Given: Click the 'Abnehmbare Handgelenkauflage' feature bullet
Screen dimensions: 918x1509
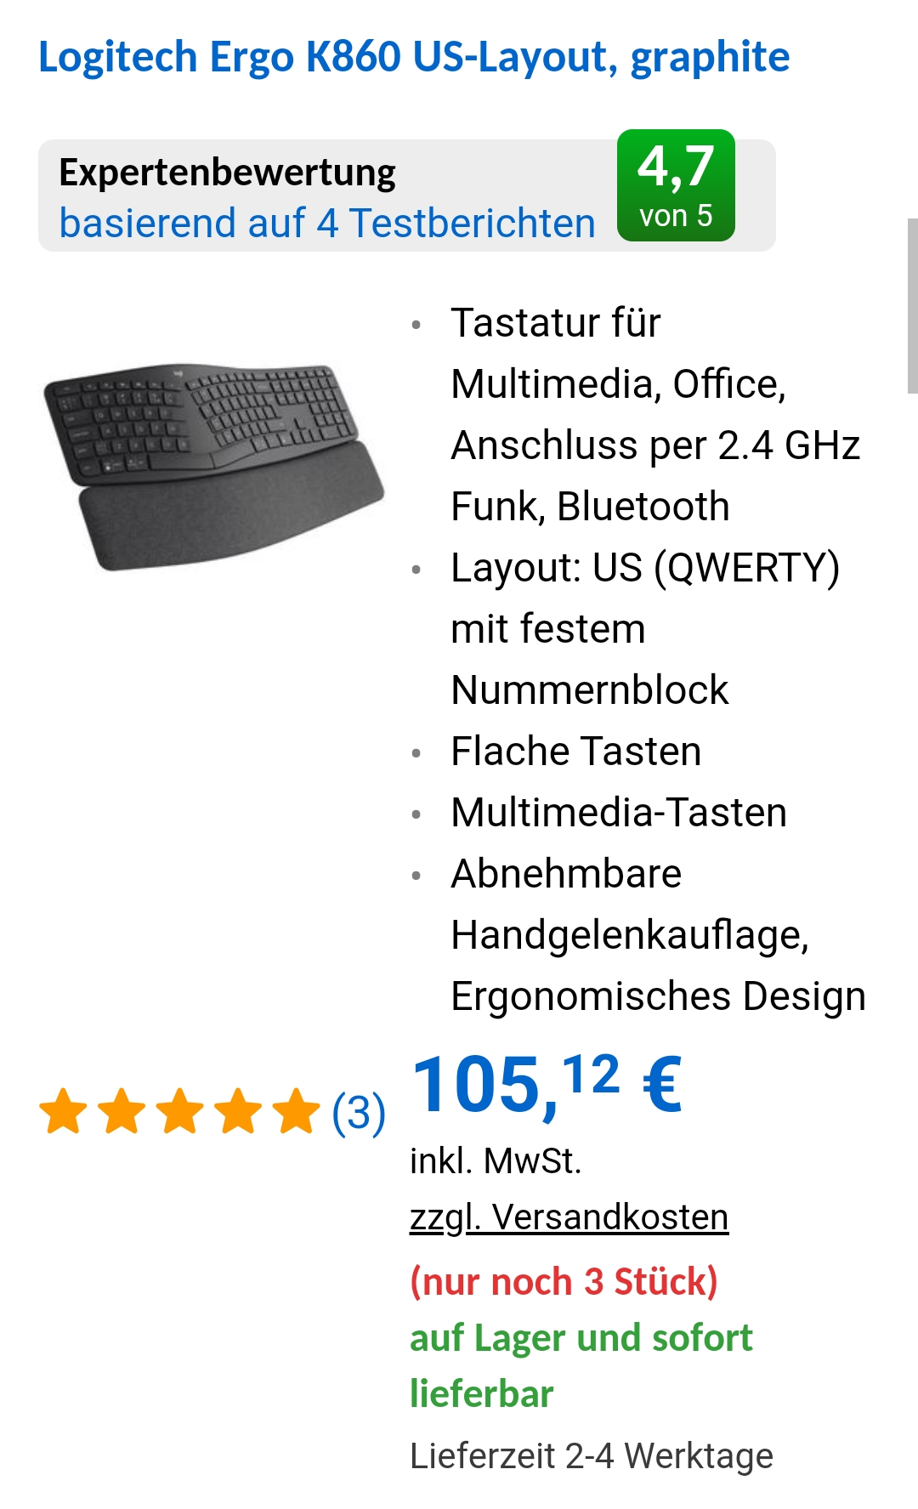Looking at the screenshot, I should 659,935.
